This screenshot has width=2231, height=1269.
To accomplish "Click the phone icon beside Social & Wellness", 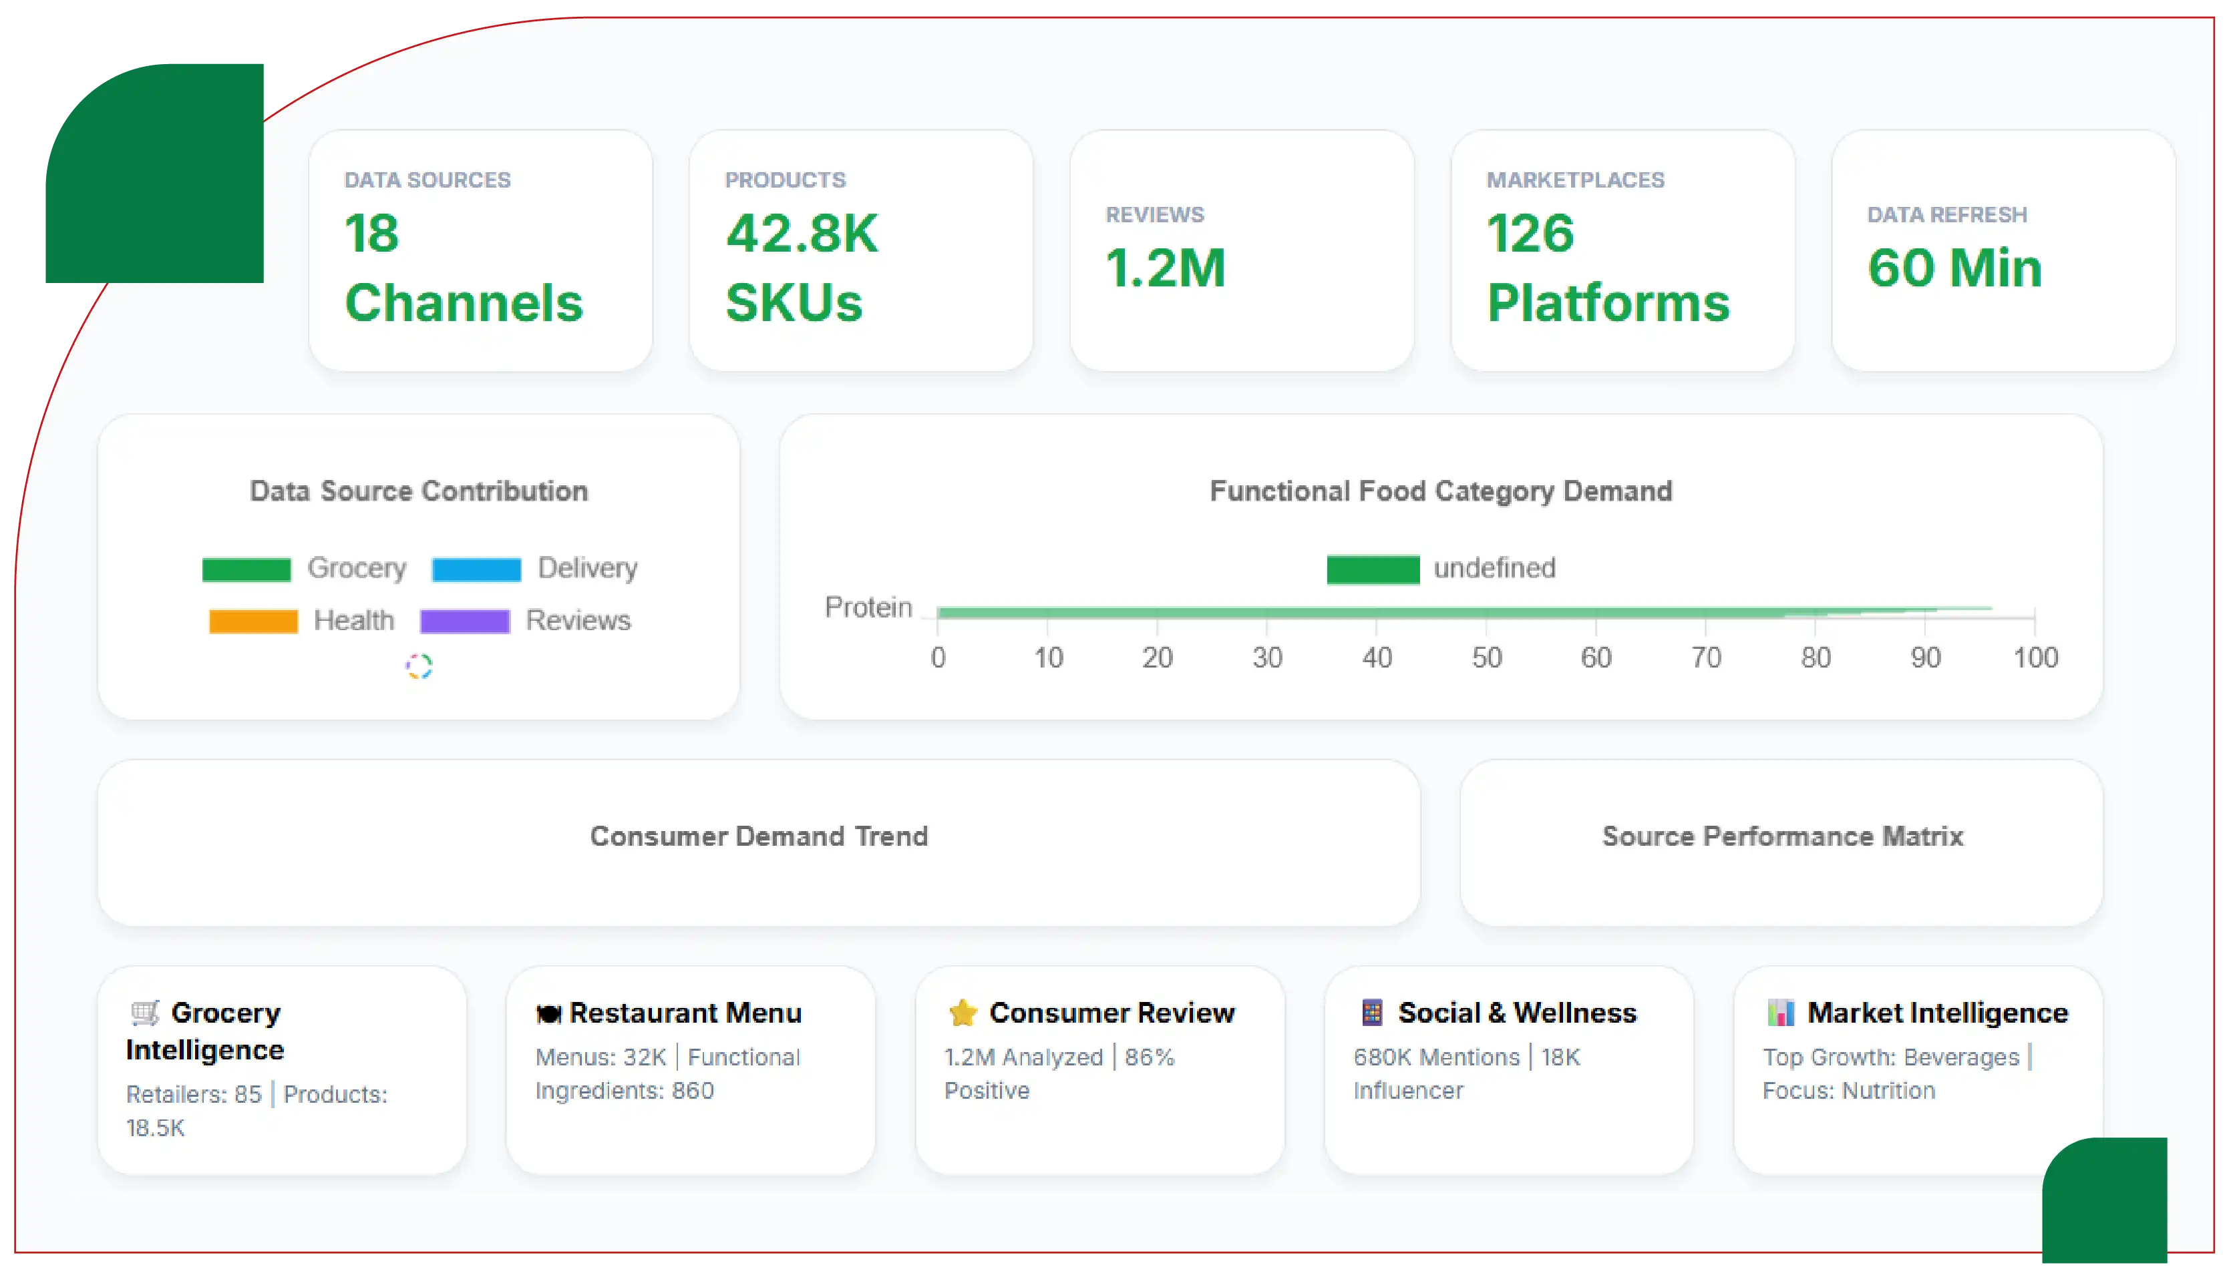I will 1371,1013.
